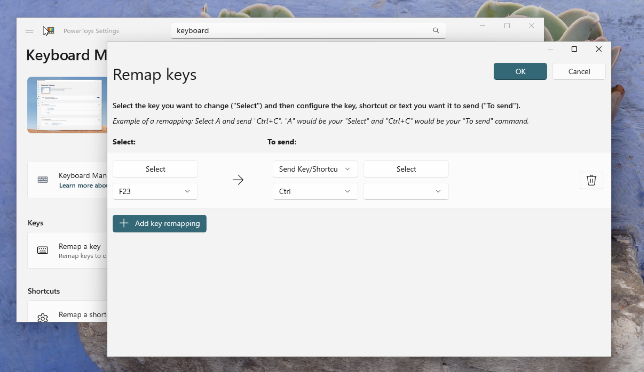
Task: Add a new key remapping
Action: coord(159,223)
